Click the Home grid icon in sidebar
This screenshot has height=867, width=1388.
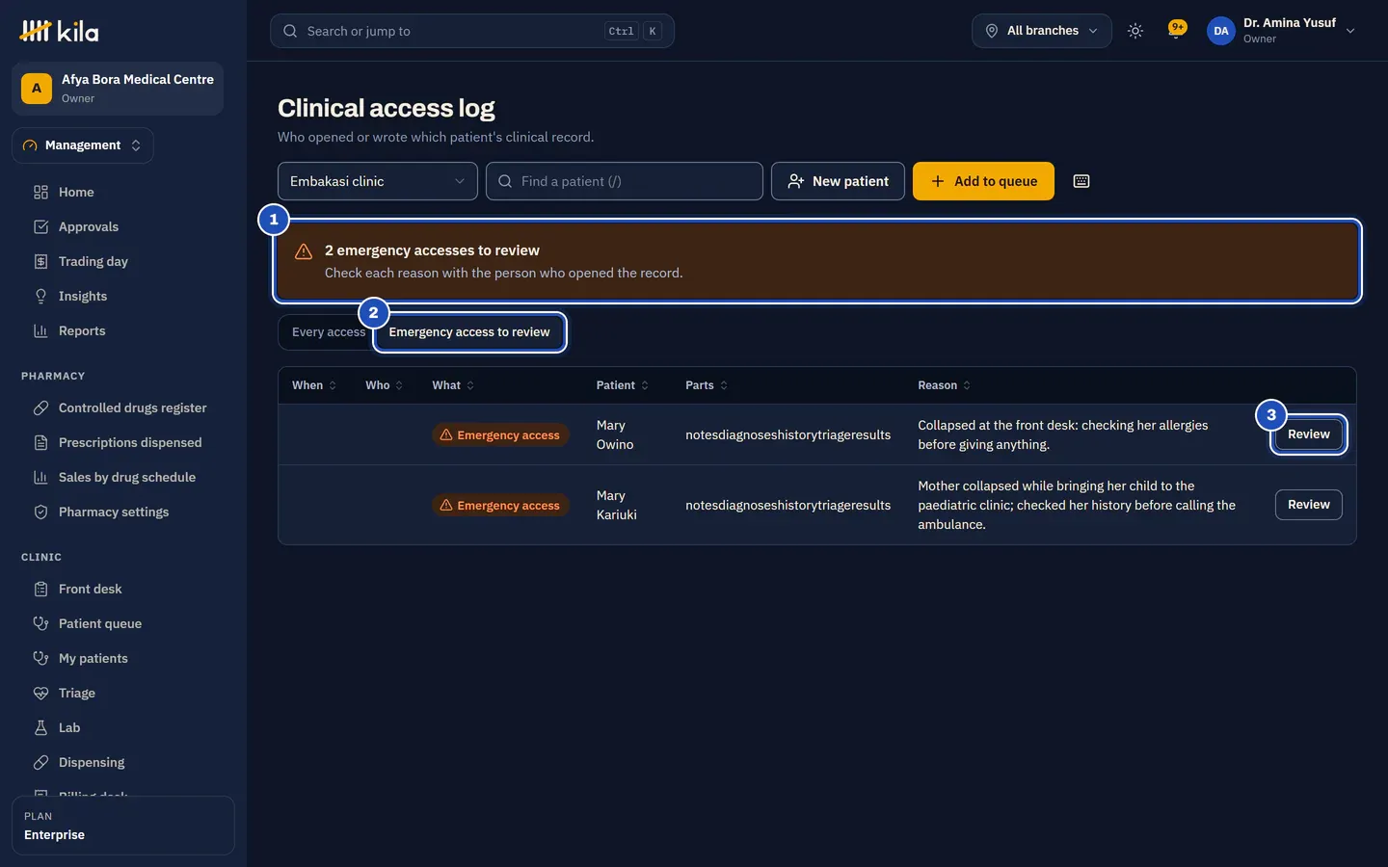tap(40, 192)
